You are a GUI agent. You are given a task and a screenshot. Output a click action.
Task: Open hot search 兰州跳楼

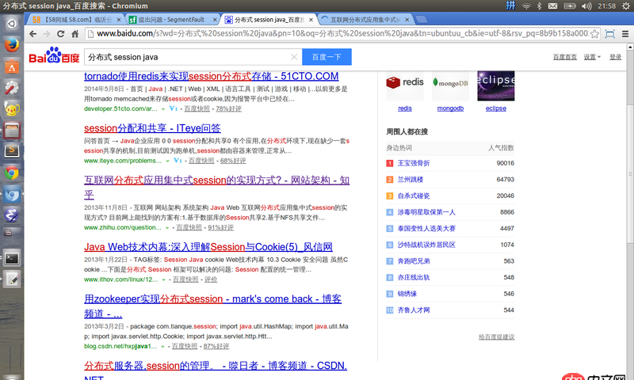click(x=411, y=179)
